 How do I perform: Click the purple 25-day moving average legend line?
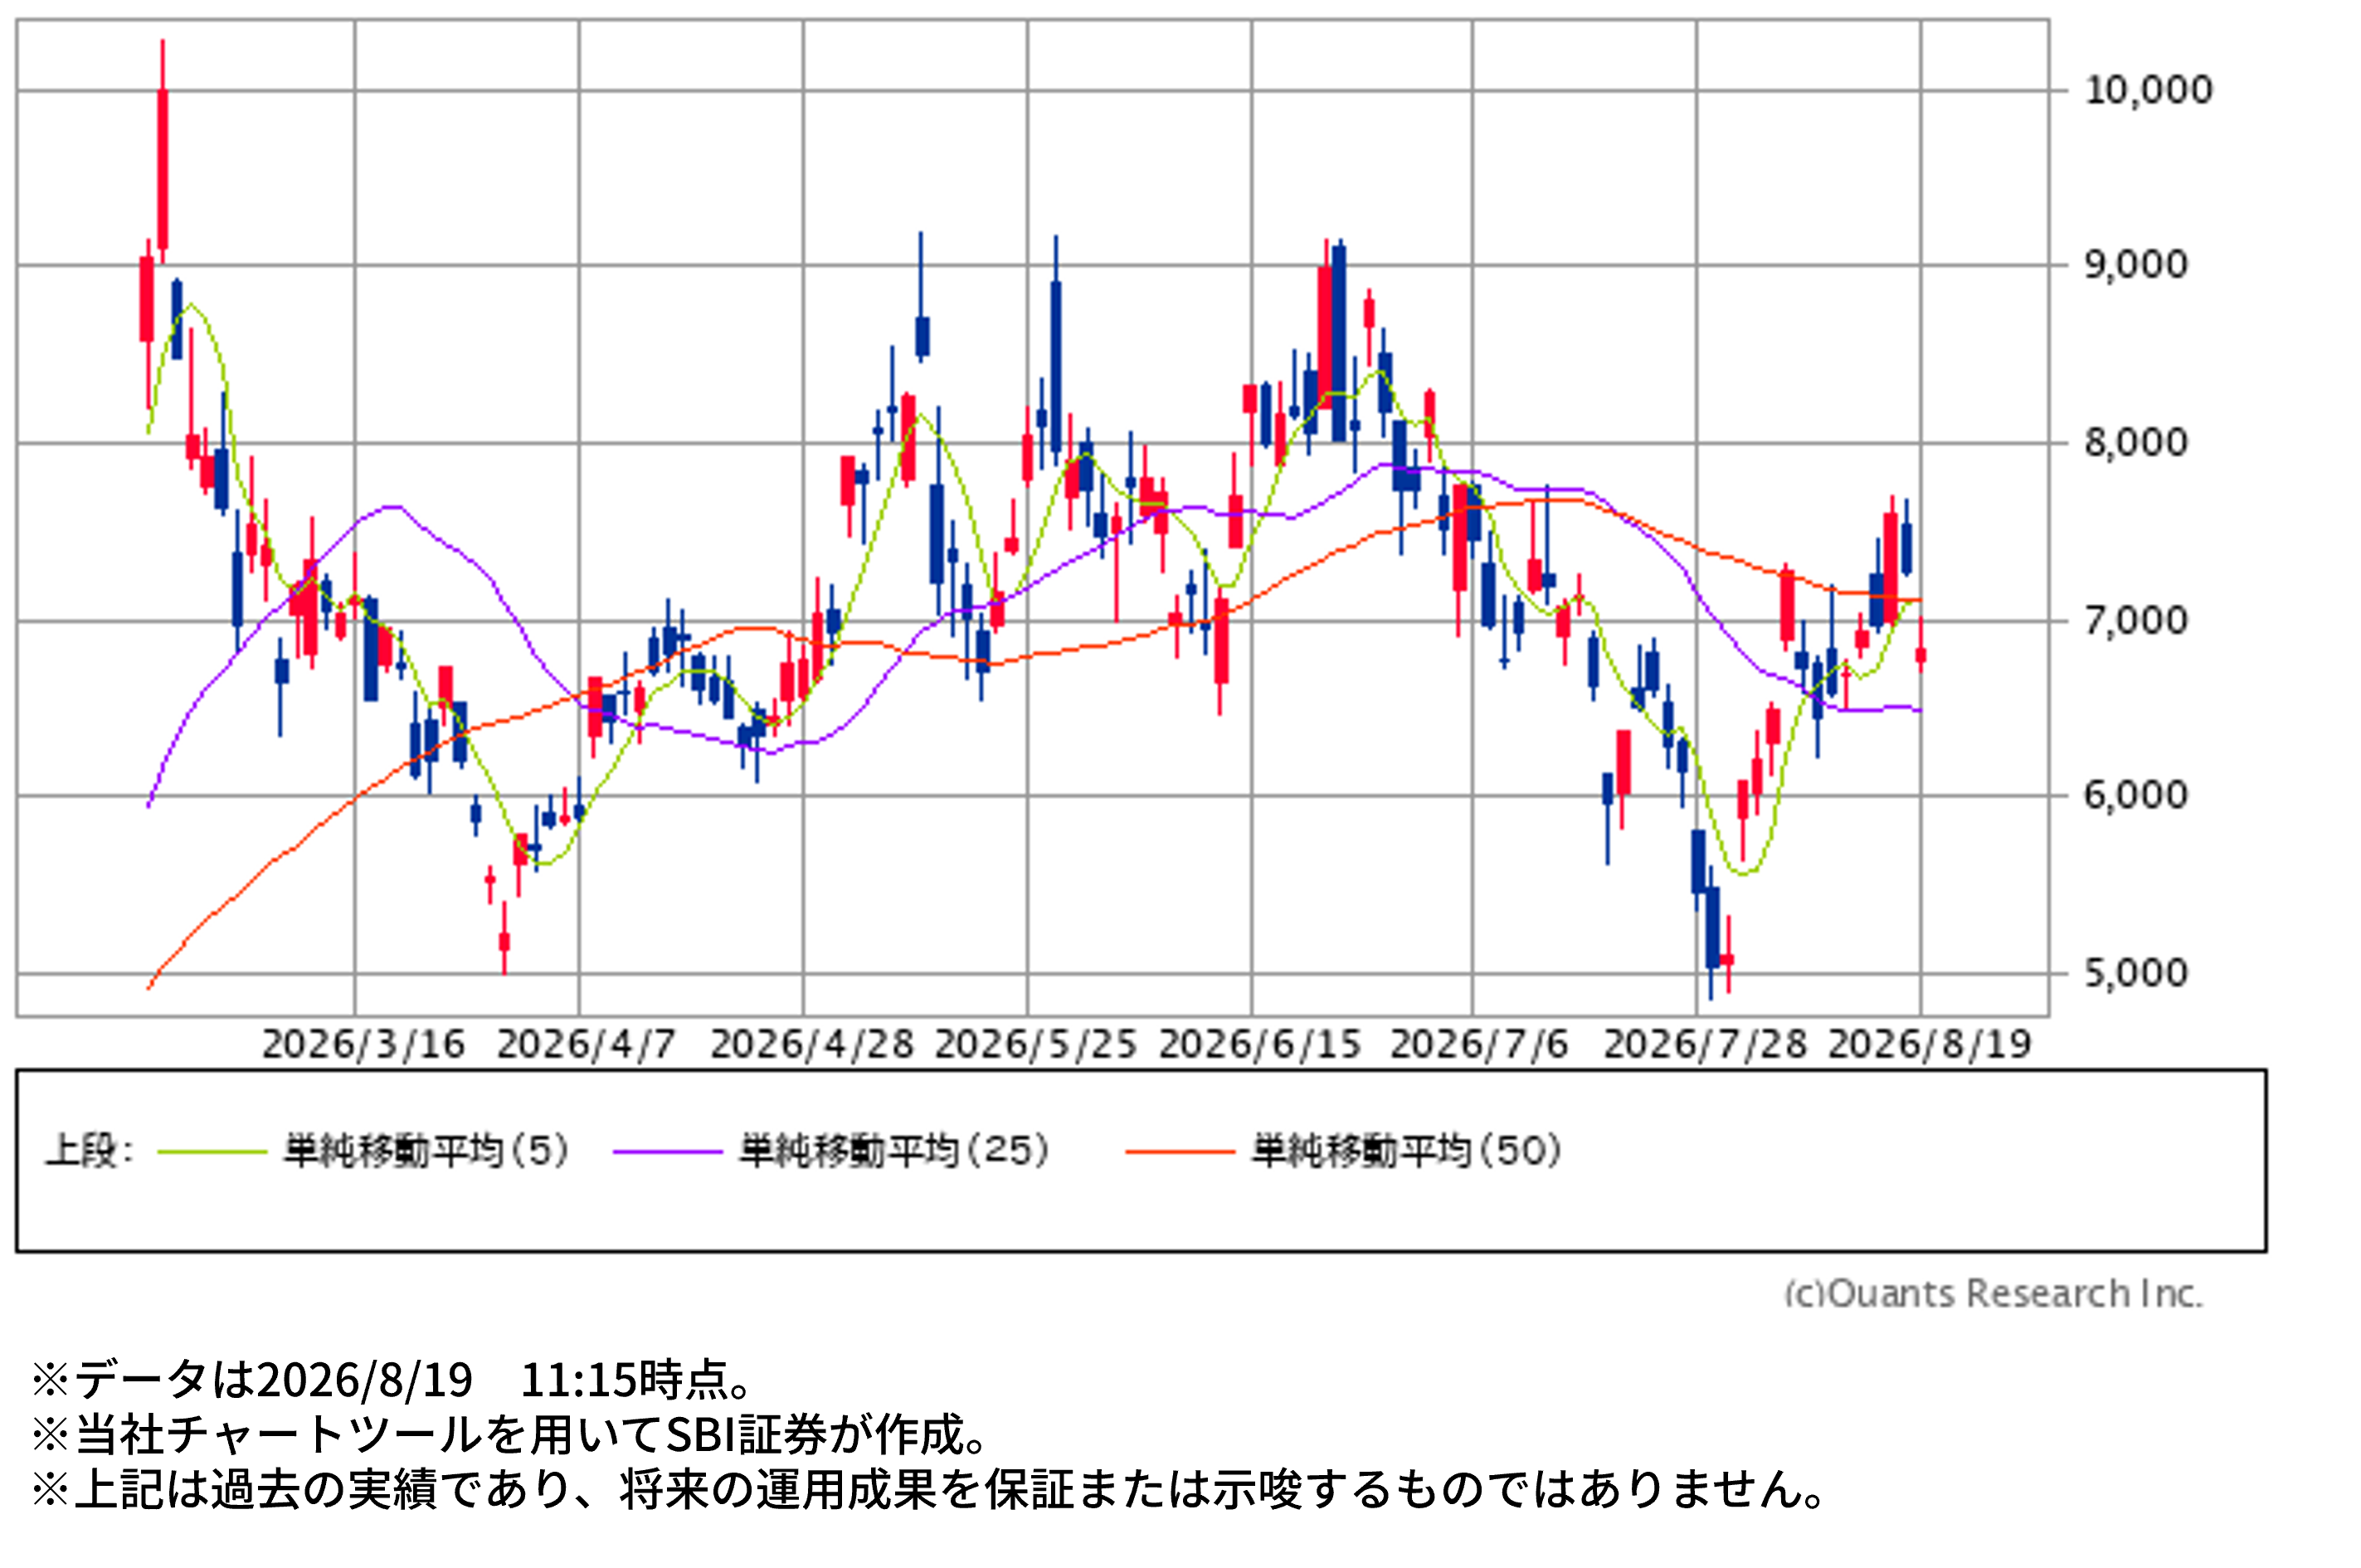(667, 1152)
